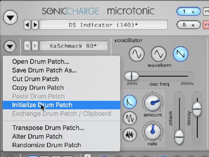
Task: Choose triangle waveform for oscillator
Action: click(x=159, y=54)
